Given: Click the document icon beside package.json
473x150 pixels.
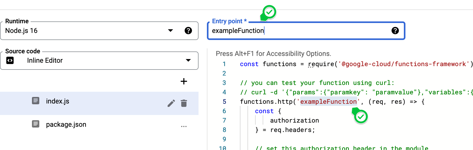Looking at the screenshot, I should (36, 124).
